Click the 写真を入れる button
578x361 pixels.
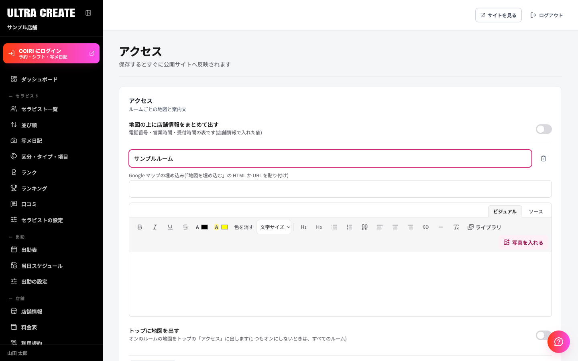click(x=523, y=242)
